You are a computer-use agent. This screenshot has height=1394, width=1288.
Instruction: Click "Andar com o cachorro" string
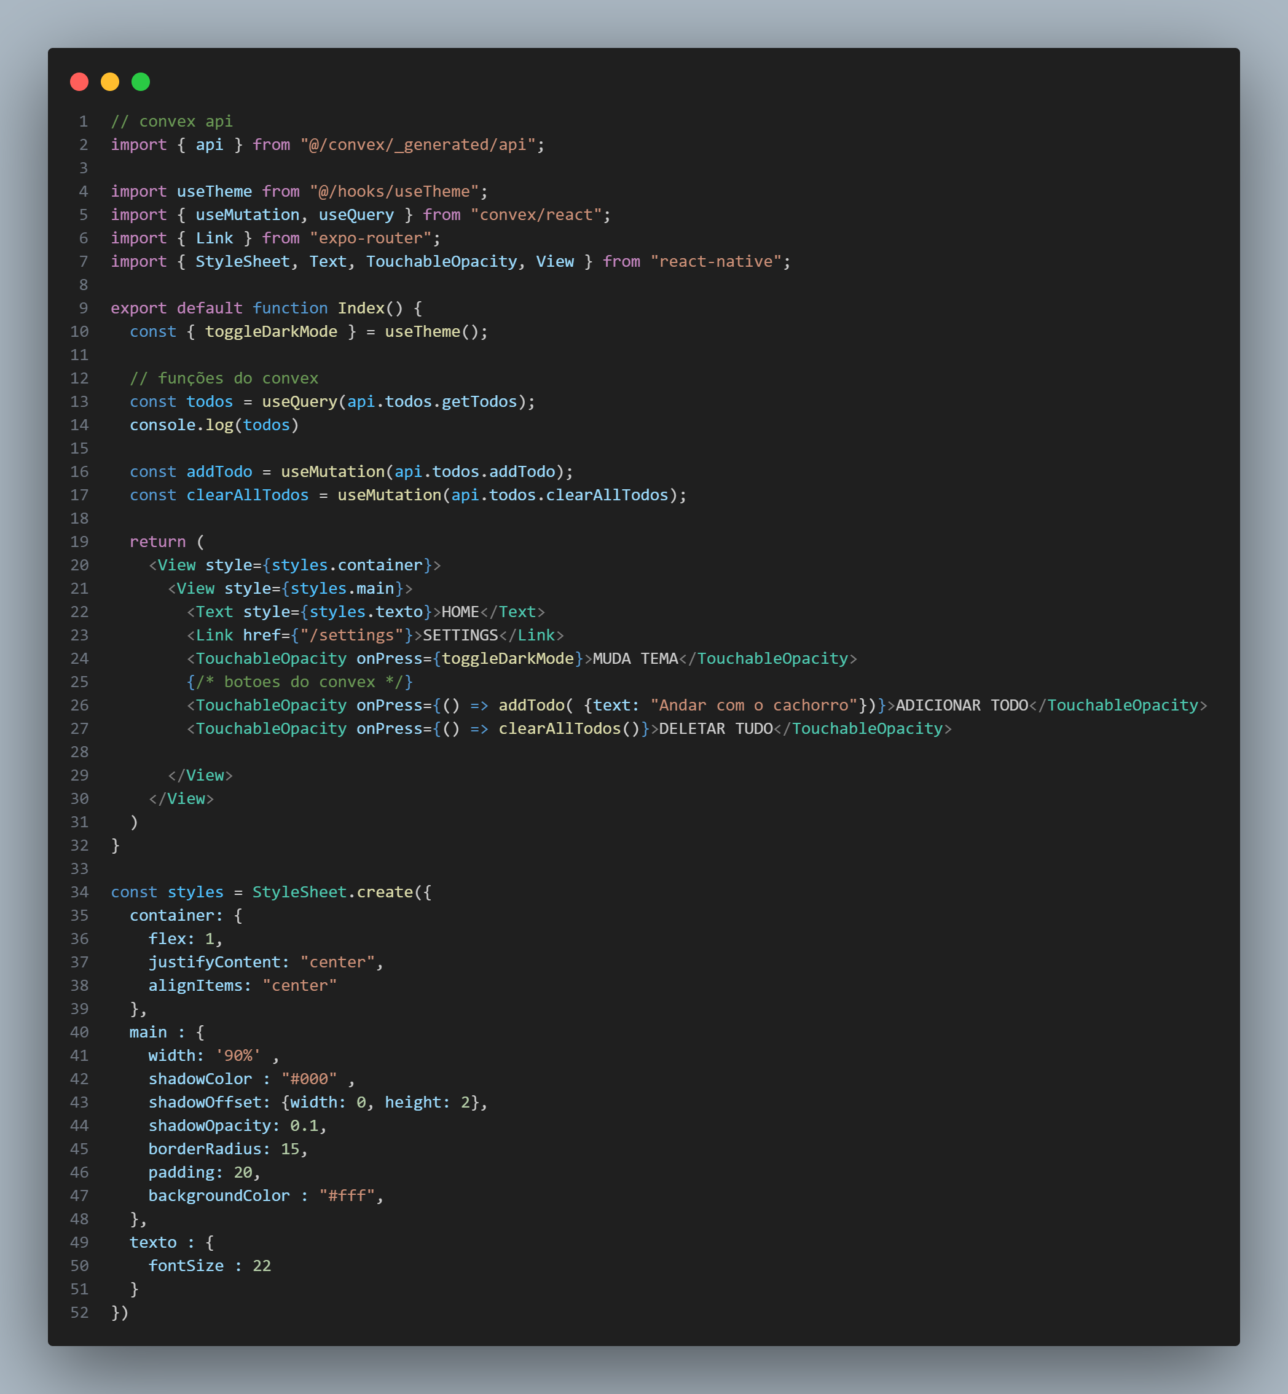click(x=753, y=706)
